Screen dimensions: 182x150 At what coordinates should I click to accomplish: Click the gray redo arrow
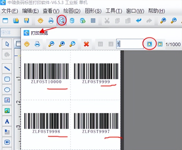tap(149, 21)
